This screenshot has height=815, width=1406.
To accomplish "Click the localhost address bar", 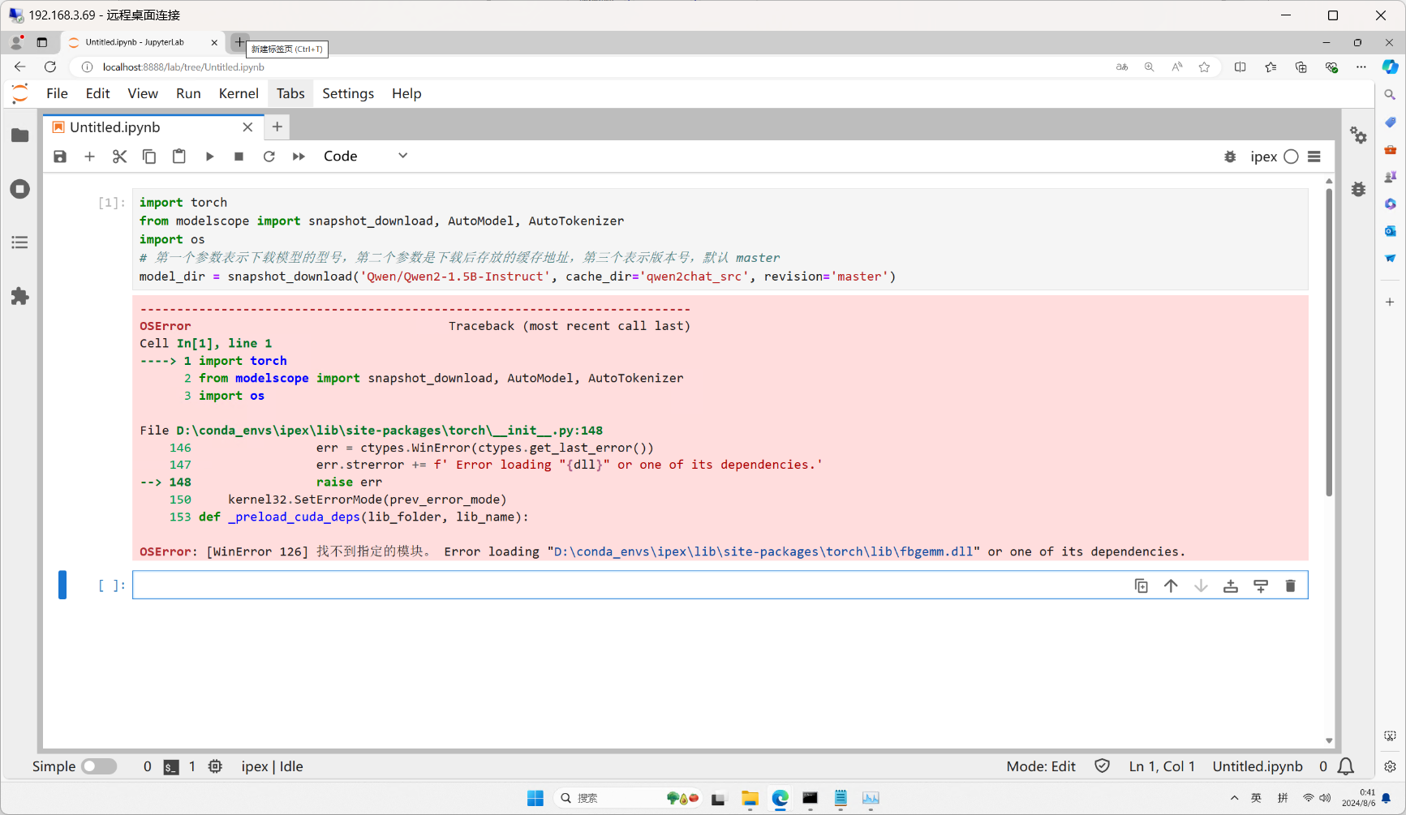I will click(x=600, y=67).
